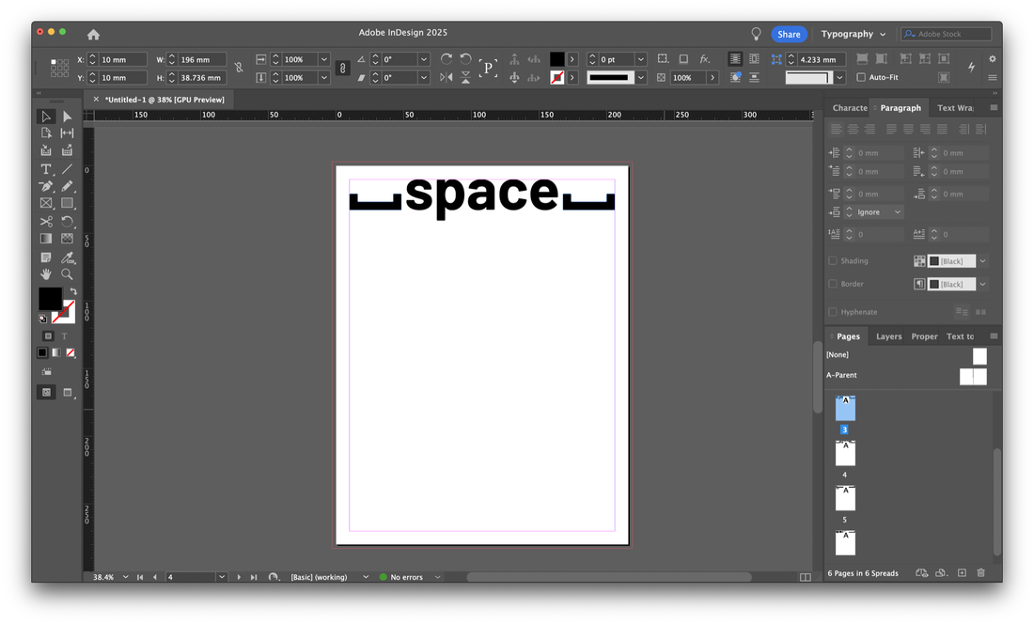The image size is (1034, 624).
Task: Click the fill color swatch in toolbox
Action: [50, 299]
